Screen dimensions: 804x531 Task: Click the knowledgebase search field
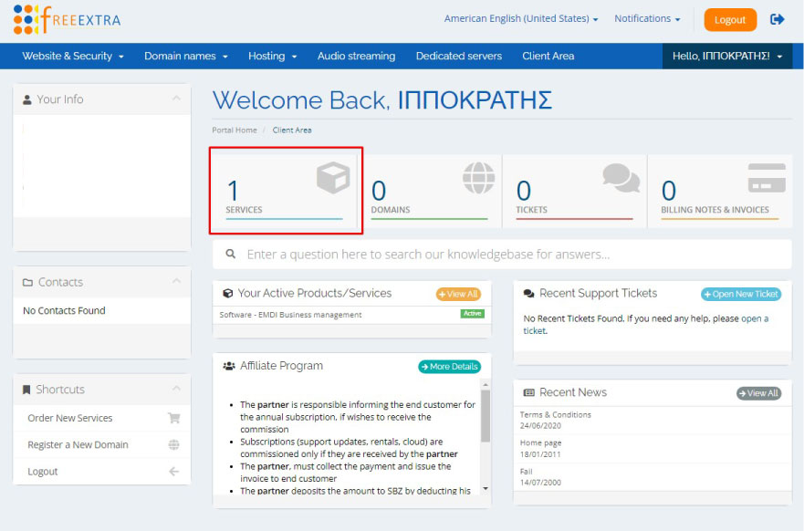tap(511, 255)
